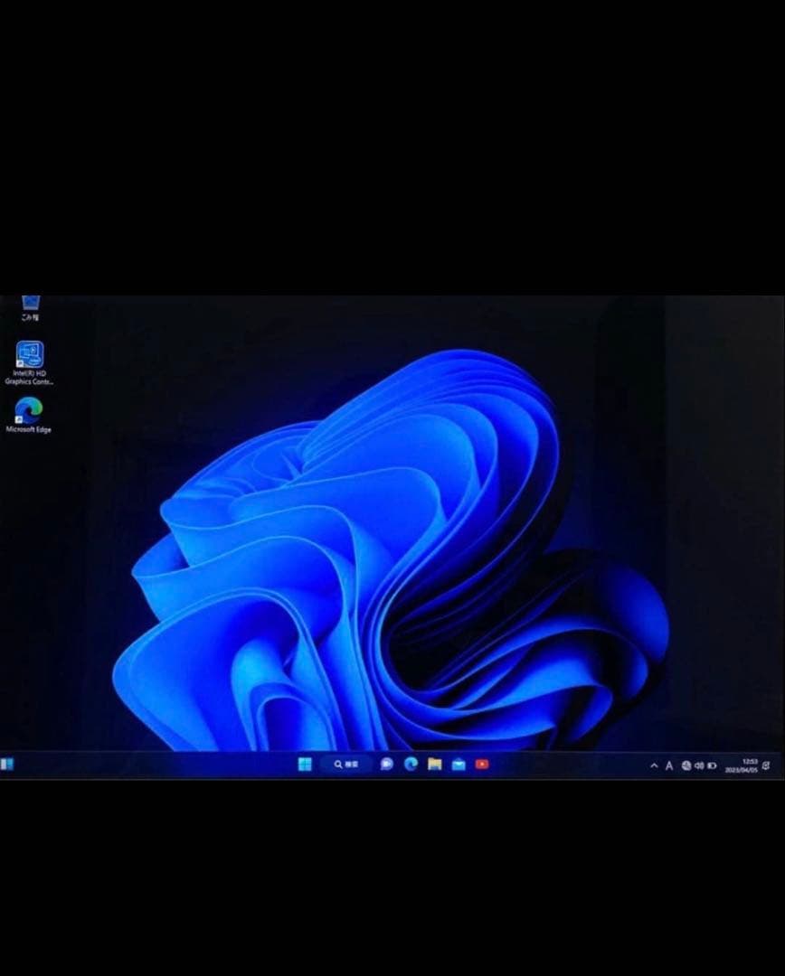Image resolution: width=785 pixels, height=976 pixels.
Task: Open the notification center icon
Action: point(767,765)
